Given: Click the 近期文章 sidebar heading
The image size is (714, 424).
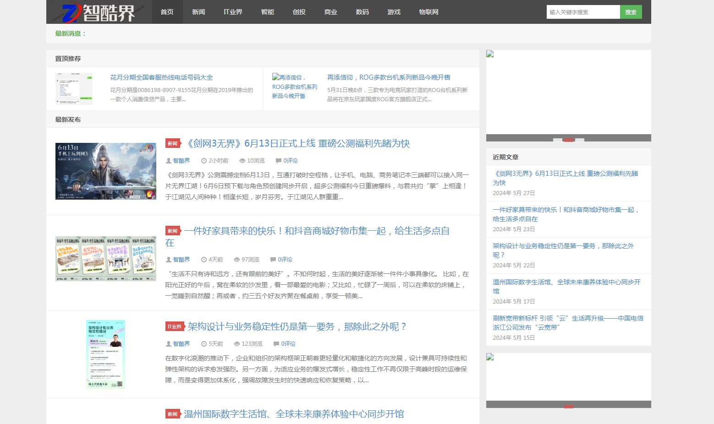Looking at the screenshot, I should [505, 157].
